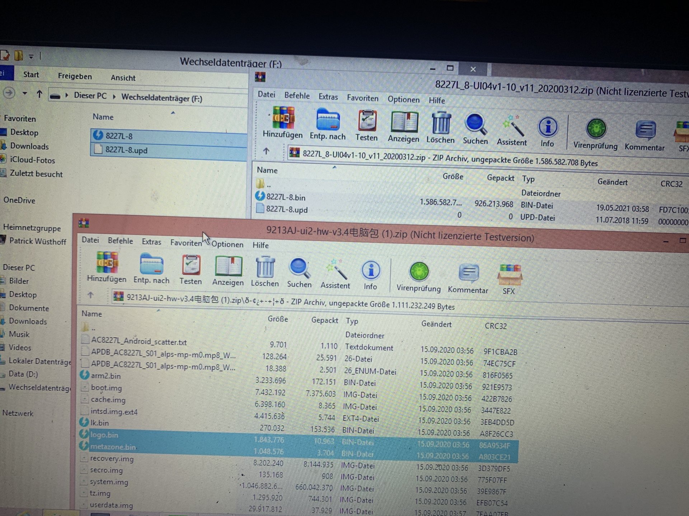Open Datei menu in 9213AJ WinRAR window
Image resolution: width=689 pixels, height=516 pixels.
tap(90, 240)
